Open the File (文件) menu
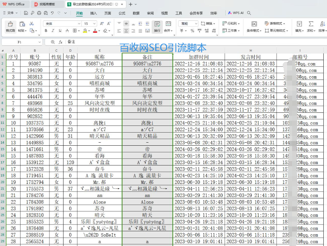 [10, 13]
